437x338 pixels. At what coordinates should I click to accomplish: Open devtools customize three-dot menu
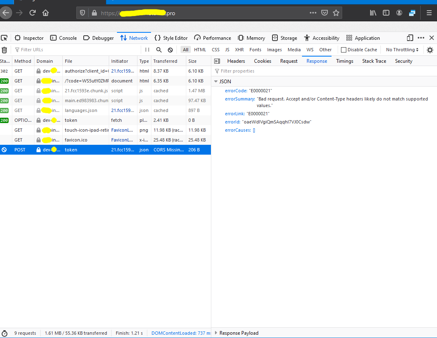tap(421, 38)
